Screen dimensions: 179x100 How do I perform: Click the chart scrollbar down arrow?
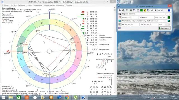tap(114, 92)
